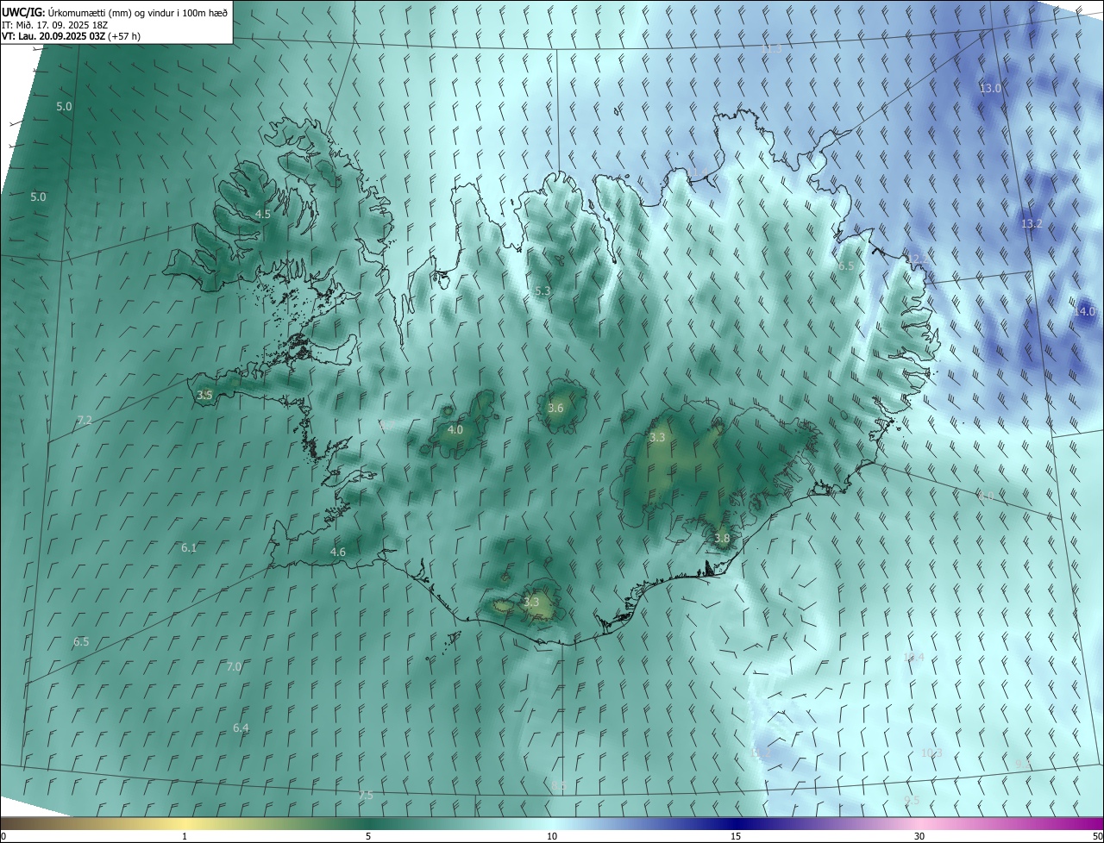
Task: Click the 13.0 value label on the map
Action: tap(990, 88)
